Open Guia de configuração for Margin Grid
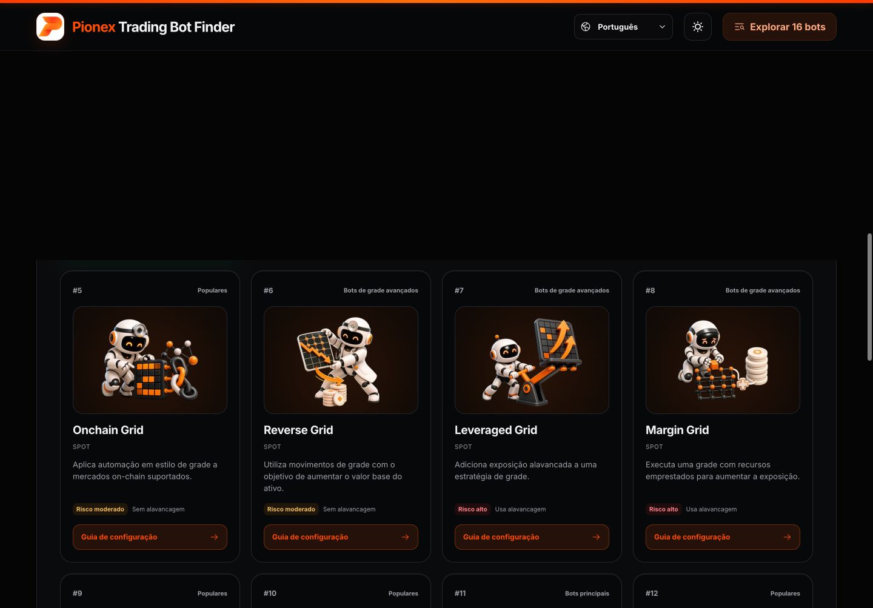 point(723,537)
